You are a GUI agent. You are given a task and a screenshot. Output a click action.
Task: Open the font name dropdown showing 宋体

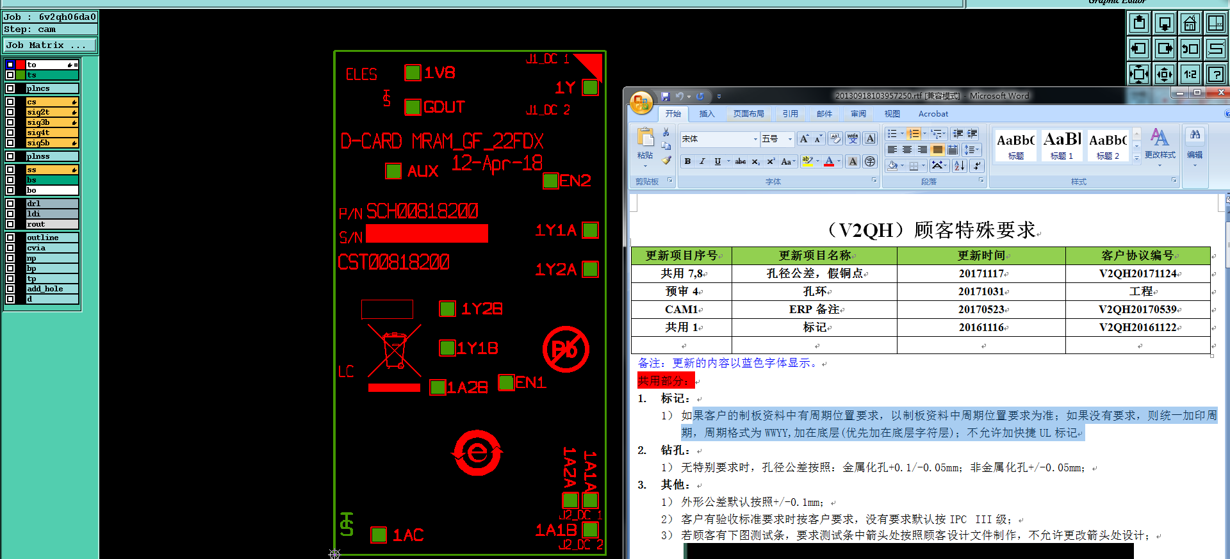coord(755,139)
